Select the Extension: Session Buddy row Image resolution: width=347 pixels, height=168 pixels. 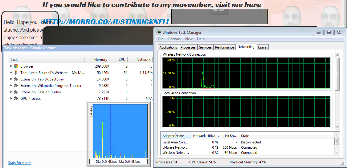(x=80, y=92)
